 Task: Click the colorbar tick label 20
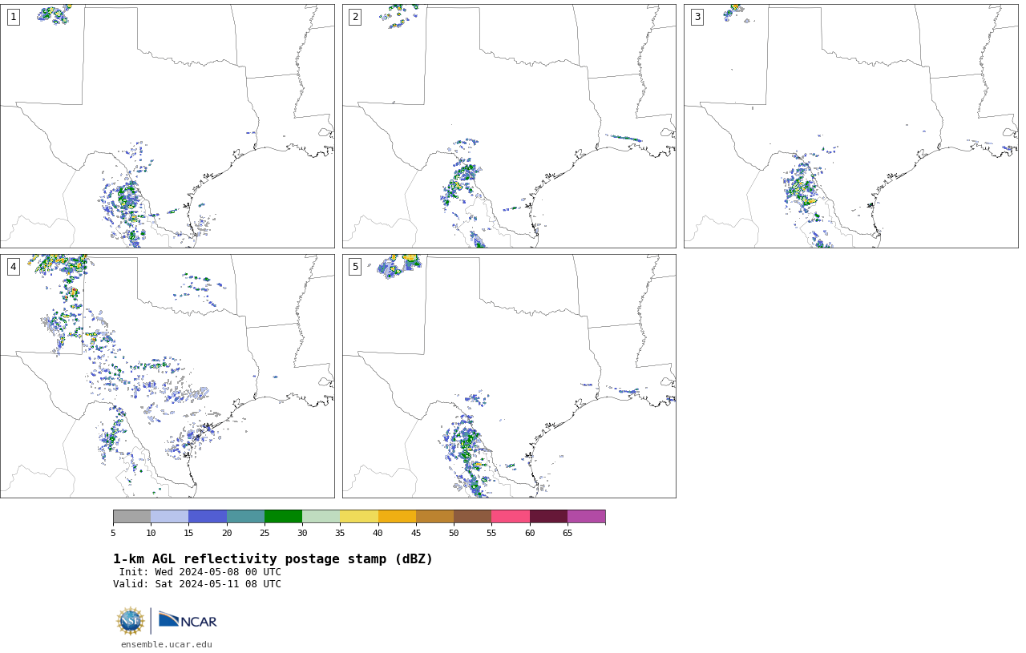click(x=227, y=533)
